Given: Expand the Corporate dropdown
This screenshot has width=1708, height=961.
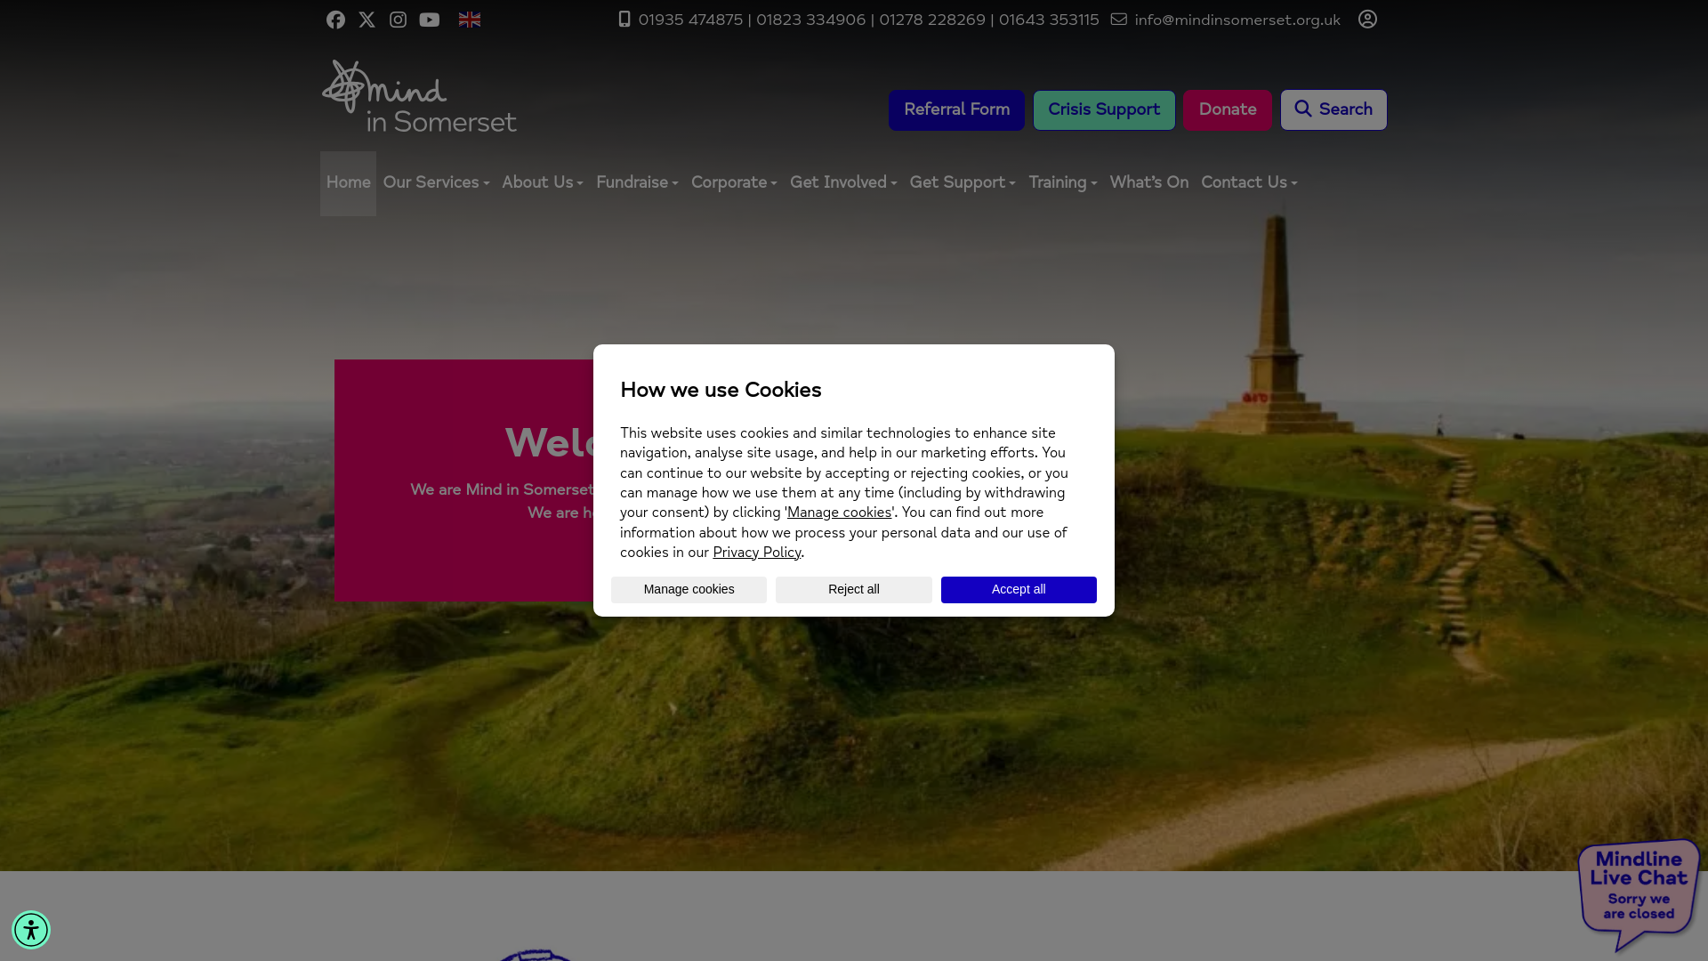Looking at the screenshot, I should point(734,183).
